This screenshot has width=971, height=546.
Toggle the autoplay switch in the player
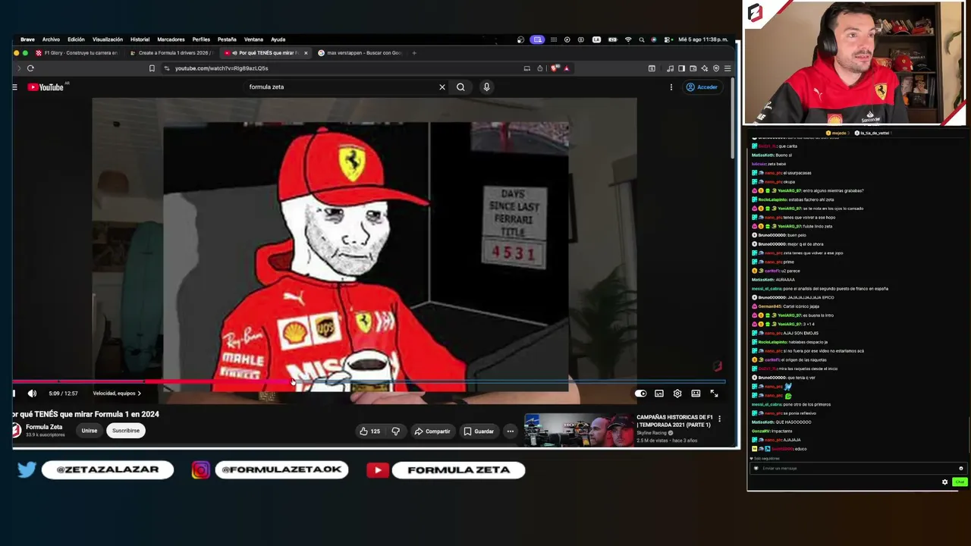coord(641,394)
